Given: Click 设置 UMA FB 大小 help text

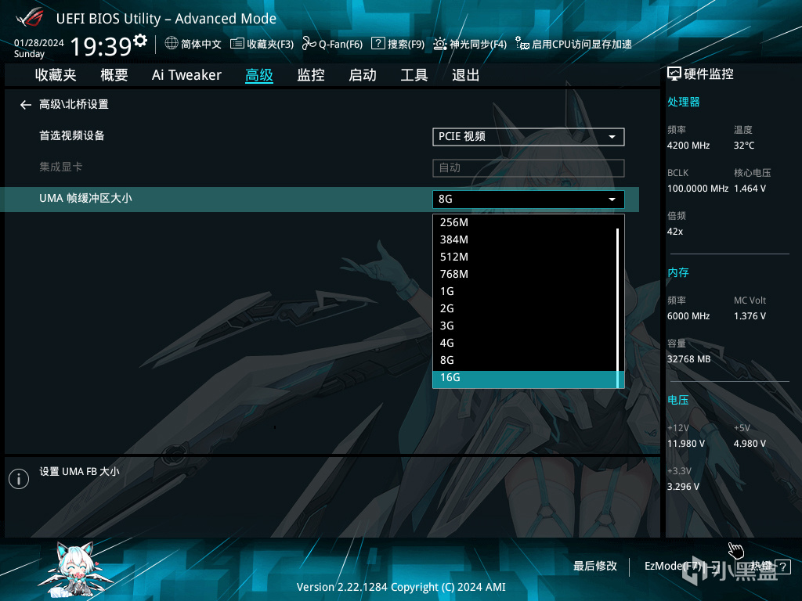Looking at the screenshot, I should (x=80, y=472).
